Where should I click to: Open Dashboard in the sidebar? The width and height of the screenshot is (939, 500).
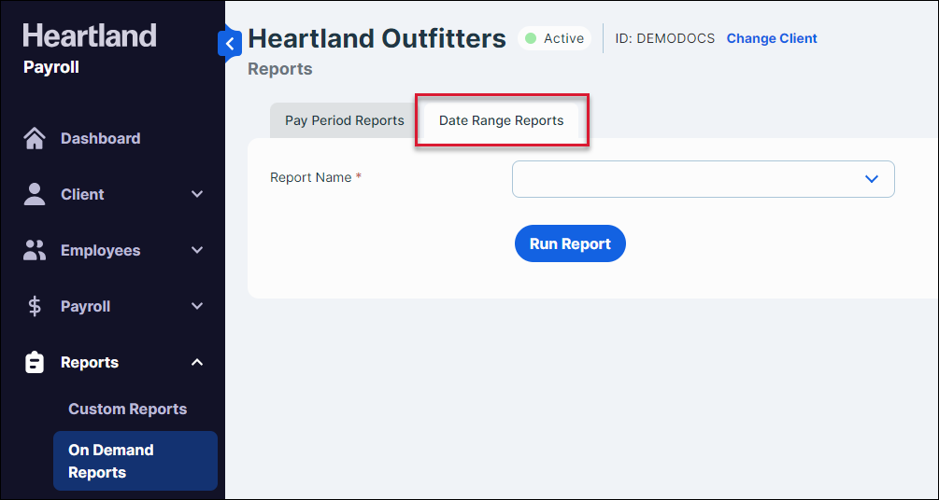pos(100,139)
